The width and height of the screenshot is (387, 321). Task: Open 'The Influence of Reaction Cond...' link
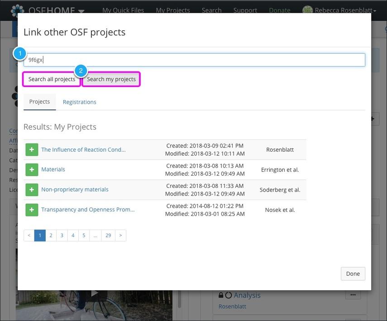click(83, 150)
